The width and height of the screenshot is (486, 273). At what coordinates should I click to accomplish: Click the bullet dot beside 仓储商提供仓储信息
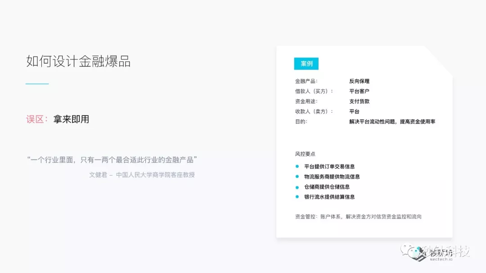click(x=297, y=187)
